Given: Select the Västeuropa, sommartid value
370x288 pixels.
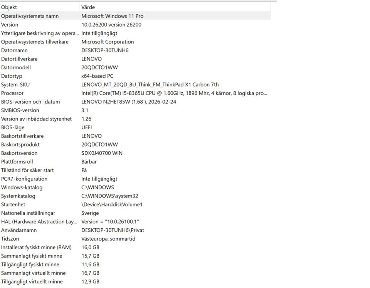Looking at the screenshot, I should [x=108, y=239].
